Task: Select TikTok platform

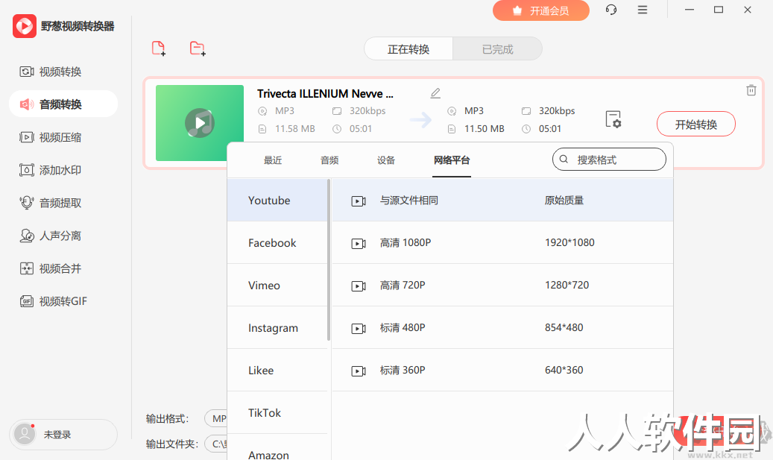Action: point(277,413)
